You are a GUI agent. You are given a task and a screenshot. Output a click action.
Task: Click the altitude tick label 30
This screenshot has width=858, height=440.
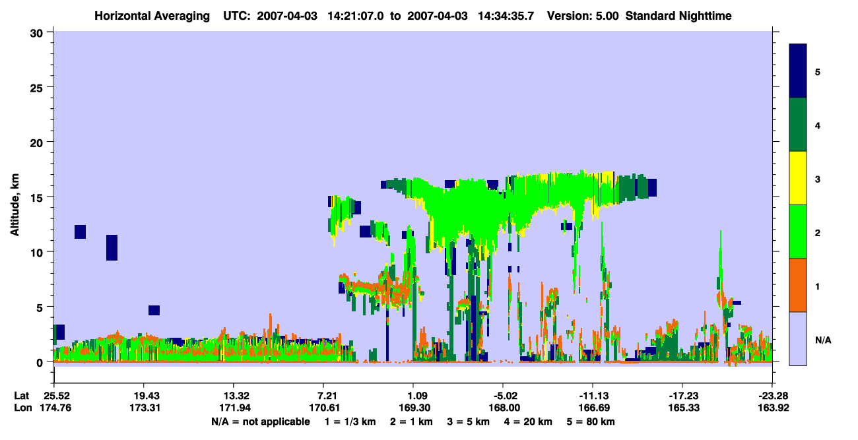pos(38,32)
